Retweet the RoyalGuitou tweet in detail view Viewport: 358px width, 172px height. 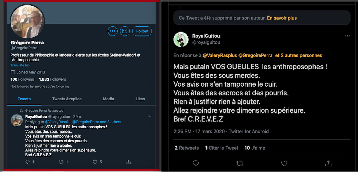pos(240,163)
